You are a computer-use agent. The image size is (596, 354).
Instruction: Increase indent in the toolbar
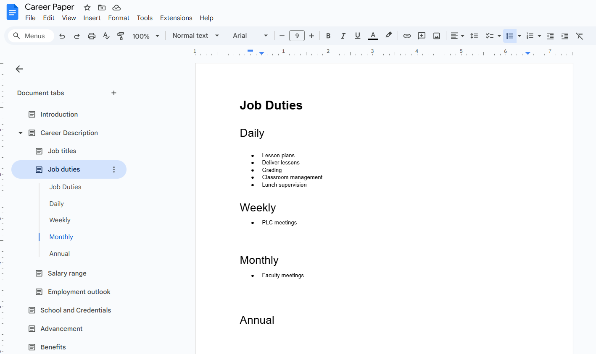click(565, 36)
